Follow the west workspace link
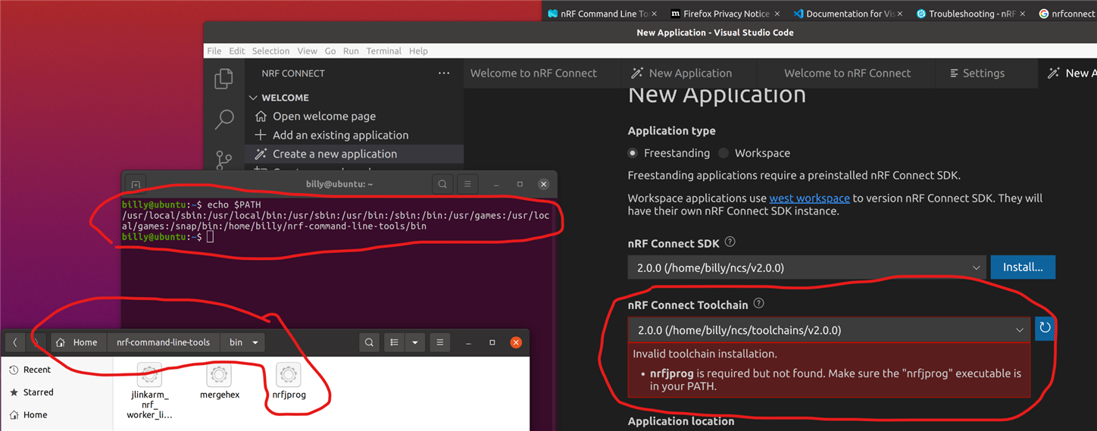Screen dimensions: 1097x431 (809, 198)
